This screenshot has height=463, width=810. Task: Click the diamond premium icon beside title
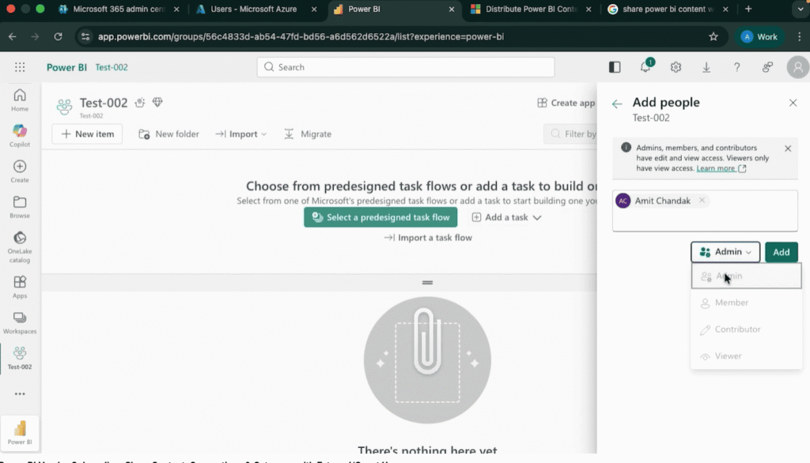pyautogui.click(x=157, y=102)
